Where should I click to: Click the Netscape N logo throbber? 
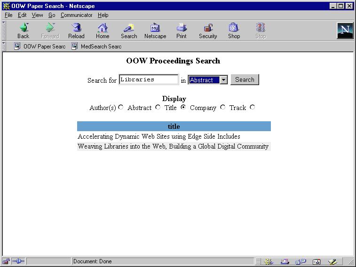(x=345, y=31)
